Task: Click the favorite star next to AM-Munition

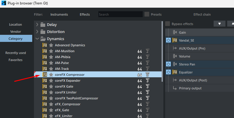Action: [51, 51]
